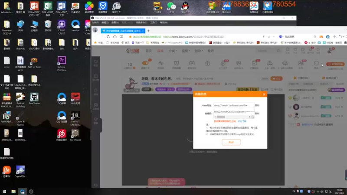Viewport: 347px width, 195px height.
Task: Open Douyu user avatar in header
Action: click(x=330, y=51)
